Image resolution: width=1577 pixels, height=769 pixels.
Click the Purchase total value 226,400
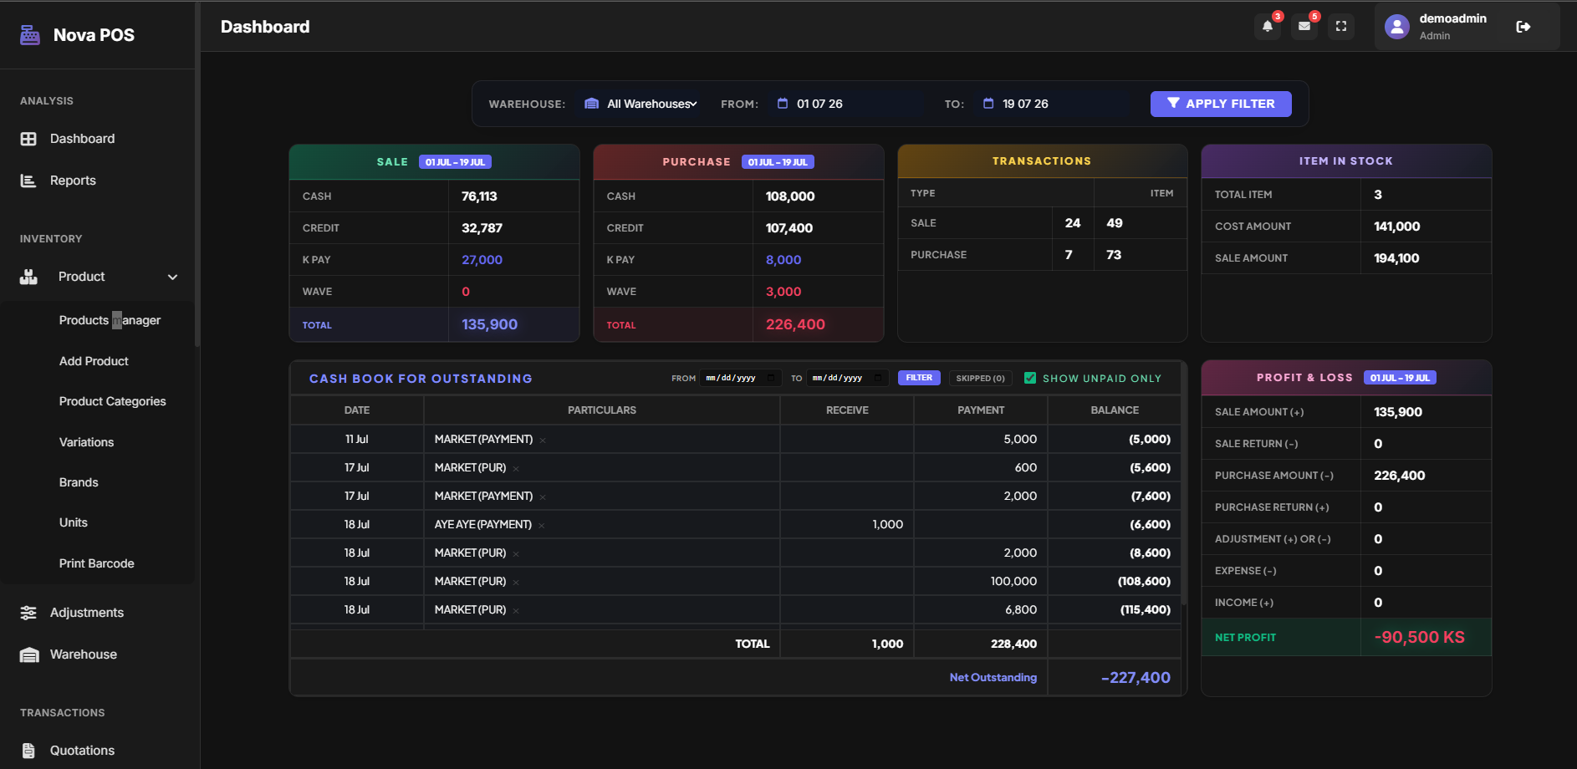click(x=795, y=324)
